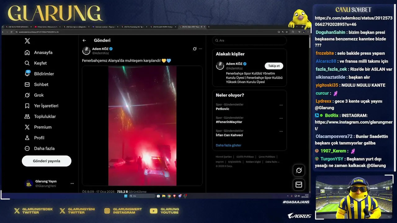This screenshot has height=223, width=397.
Task: Open File Explorer from the taskbar
Action: click(x=164, y=196)
